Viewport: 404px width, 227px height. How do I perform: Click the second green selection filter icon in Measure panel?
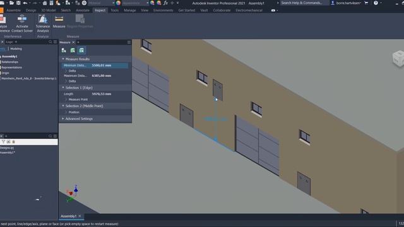[x=73, y=50]
